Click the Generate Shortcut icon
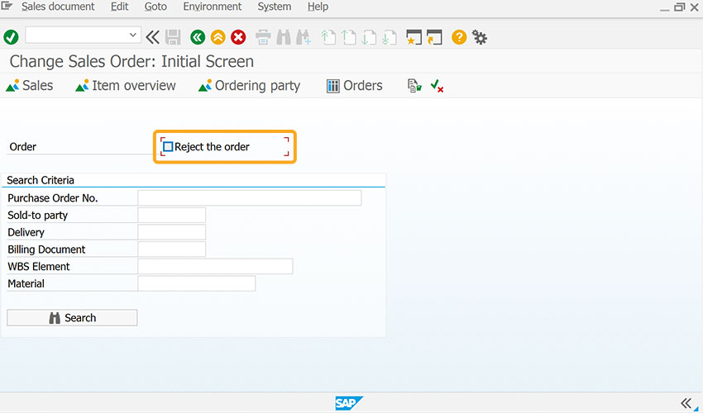Screen dimensions: 703x413 [434, 37]
